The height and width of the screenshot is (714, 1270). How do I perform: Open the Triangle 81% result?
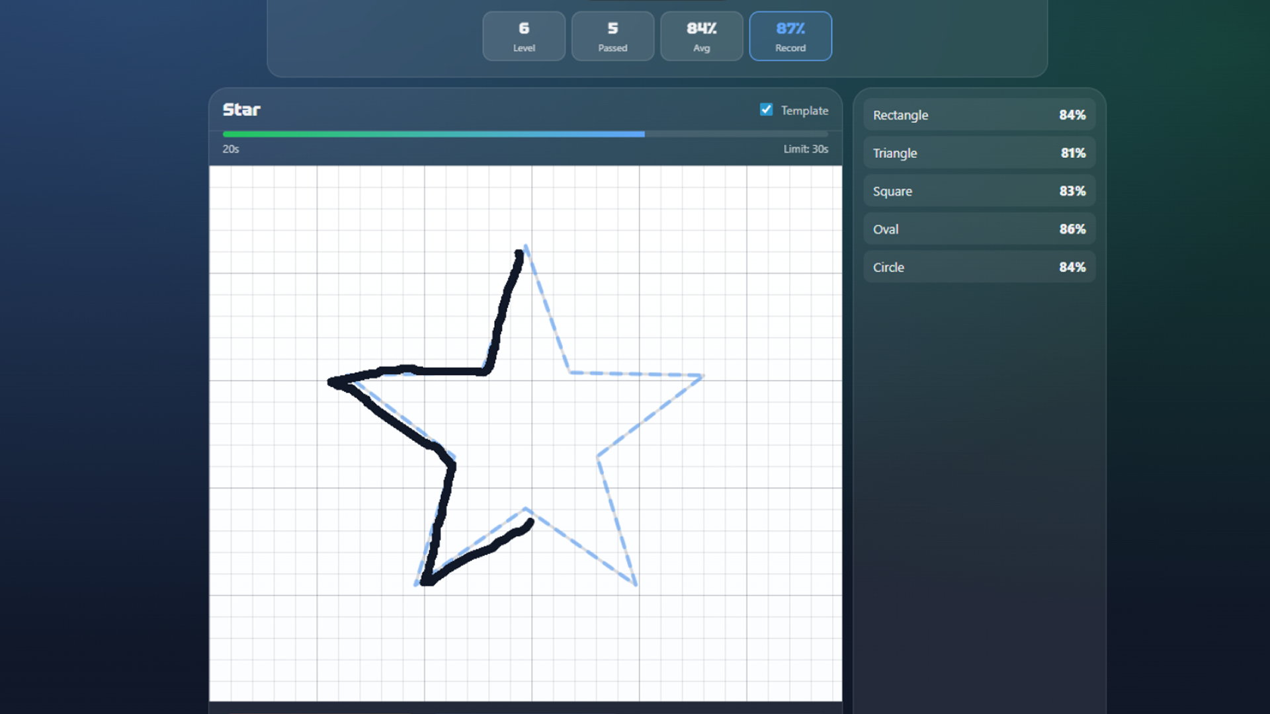pyautogui.click(x=979, y=153)
